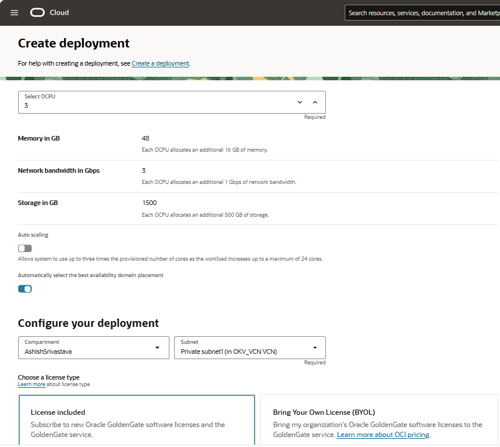Follow Learn more about license type
The image size is (500, 447).
[x=31, y=384]
